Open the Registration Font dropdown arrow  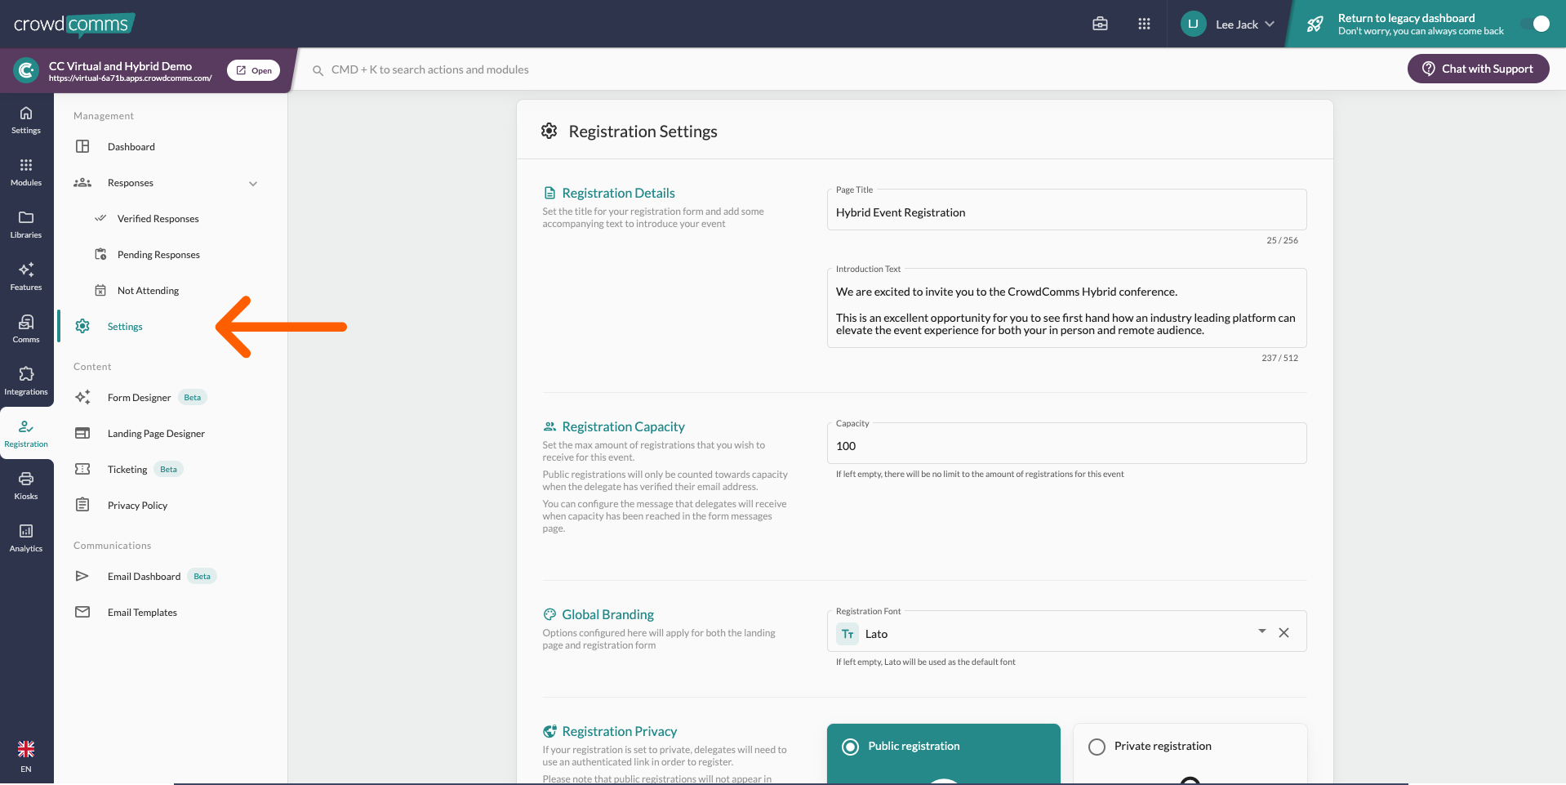point(1261,631)
